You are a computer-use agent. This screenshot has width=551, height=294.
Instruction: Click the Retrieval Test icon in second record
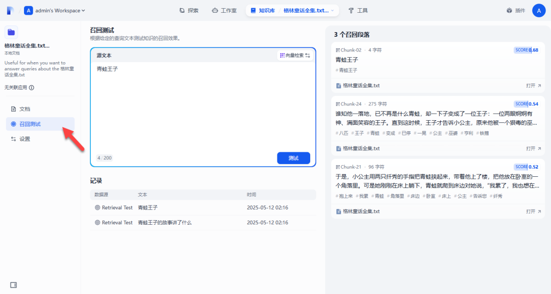97,223
